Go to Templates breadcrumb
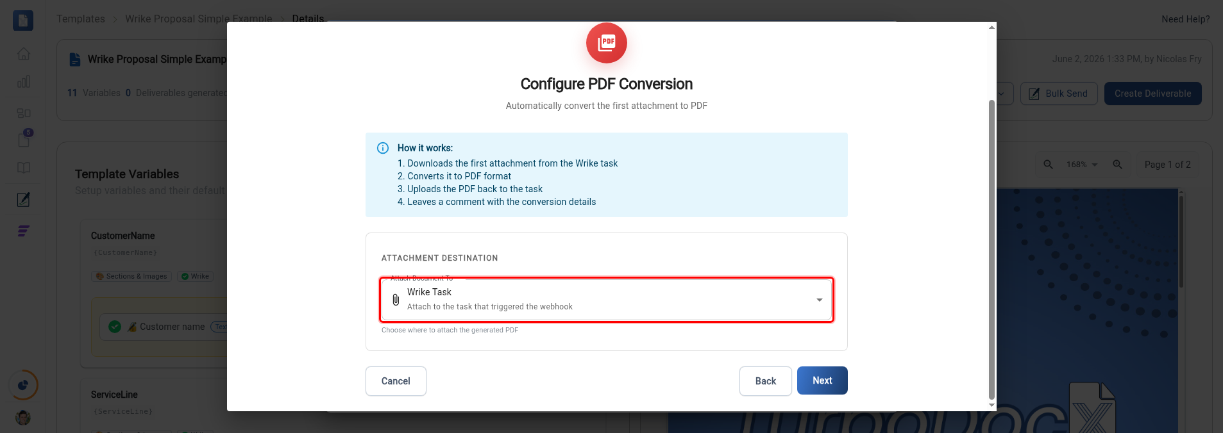The width and height of the screenshot is (1223, 433). pos(81,19)
